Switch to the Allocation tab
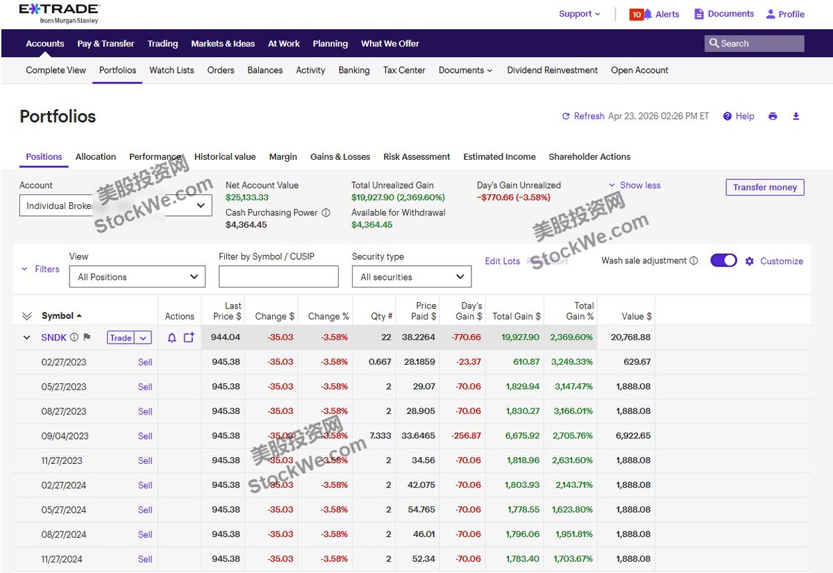The image size is (833, 573). click(96, 156)
